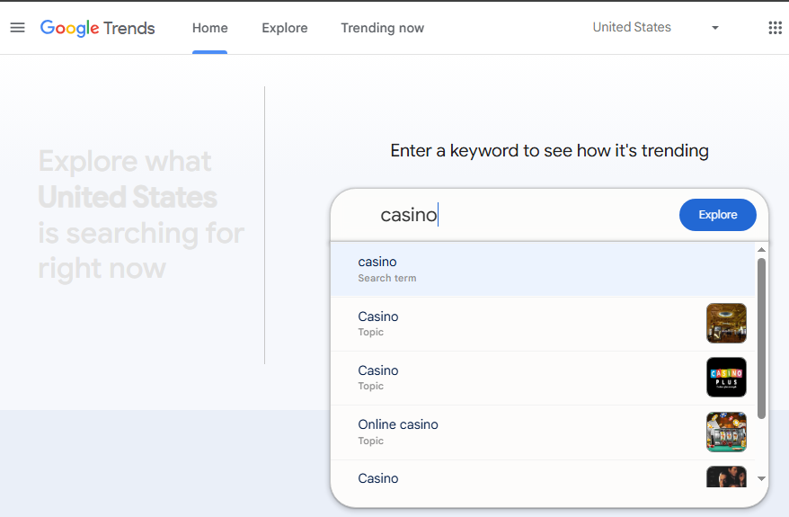Click the casino interior thumbnail image
789x517 pixels.
tap(726, 323)
